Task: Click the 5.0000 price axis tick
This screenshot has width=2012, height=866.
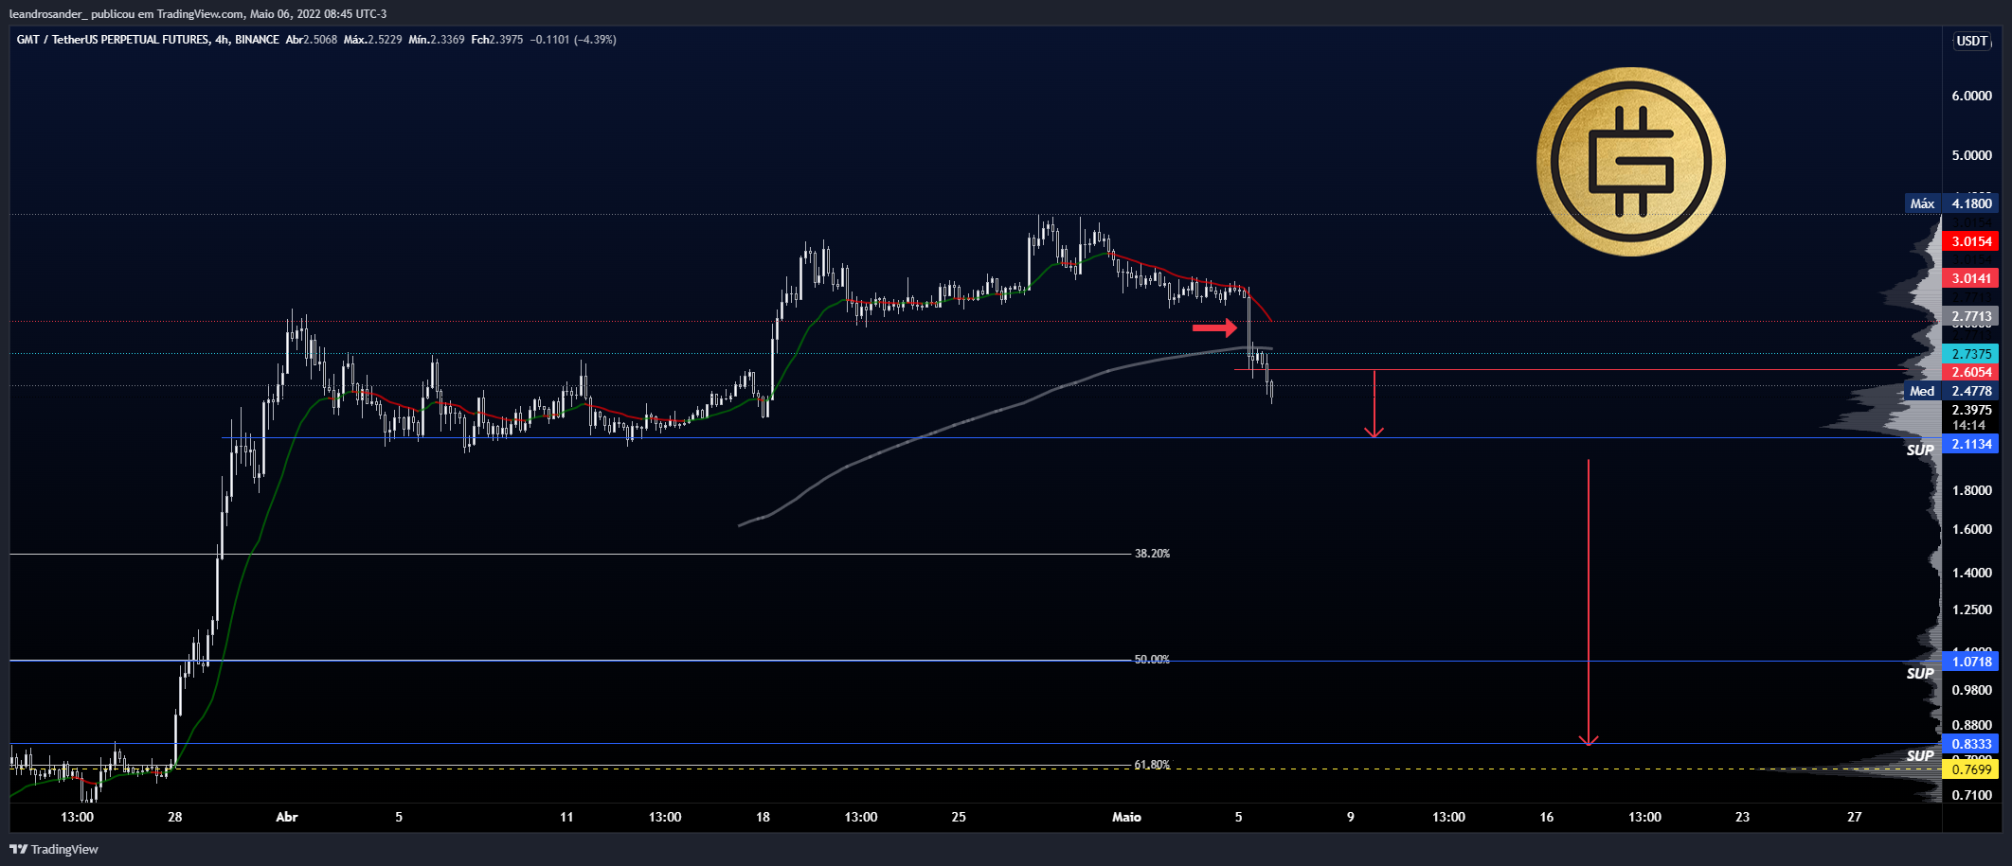Action: (x=1971, y=155)
